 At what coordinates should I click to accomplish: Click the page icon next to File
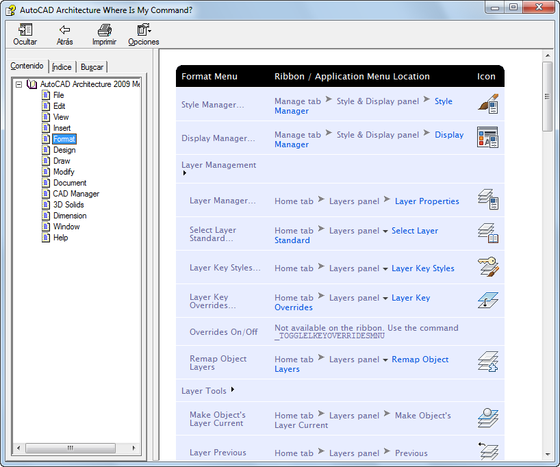click(46, 95)
